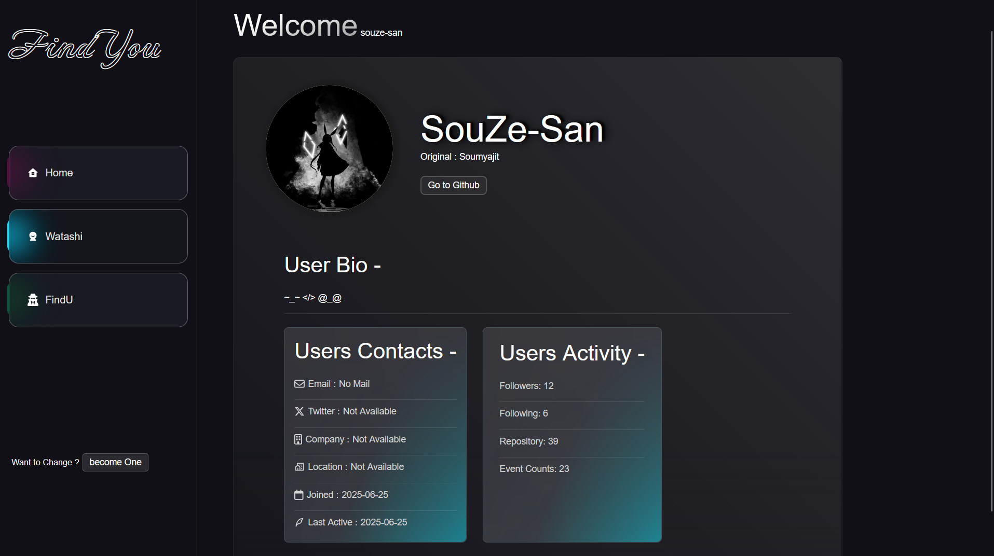Click the page vertical scrollbar

[991, 270]
